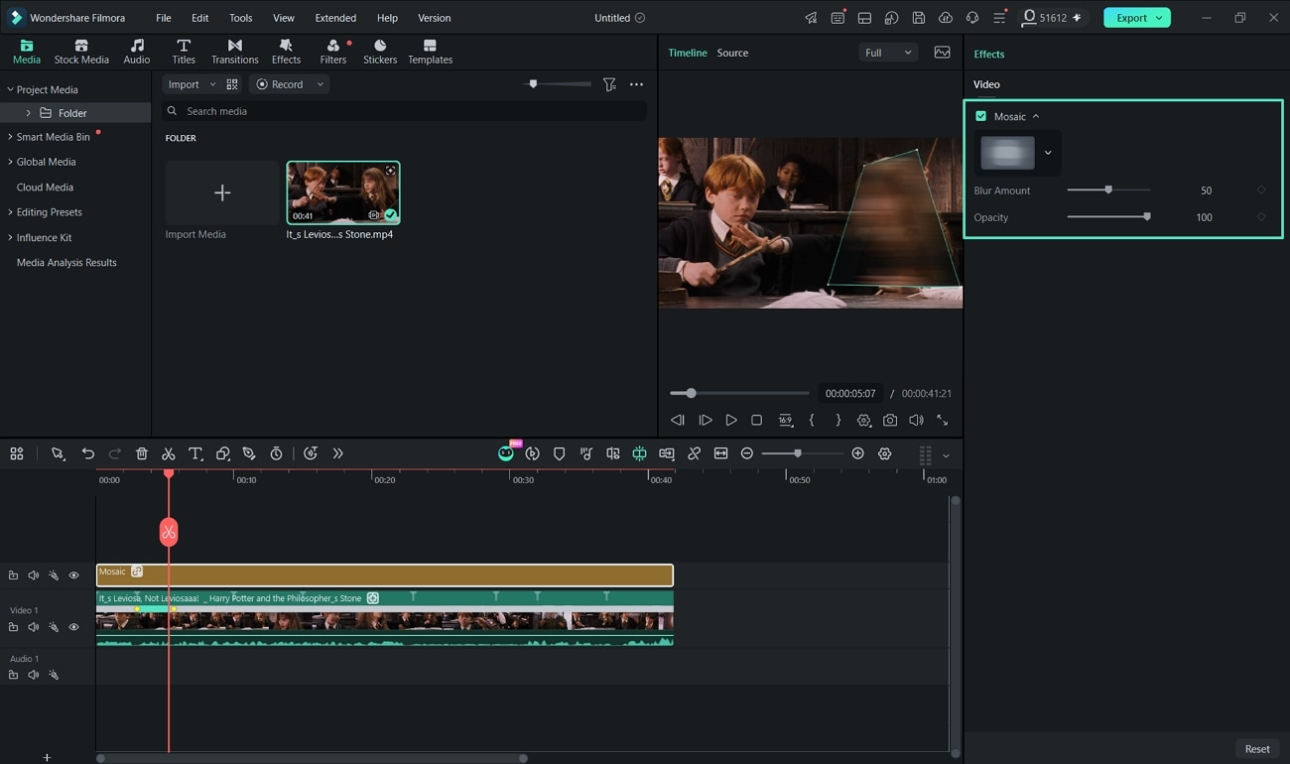Open the media filter funnel icon
This screenshot has width=1290, height=764.
tap(609, 84)
